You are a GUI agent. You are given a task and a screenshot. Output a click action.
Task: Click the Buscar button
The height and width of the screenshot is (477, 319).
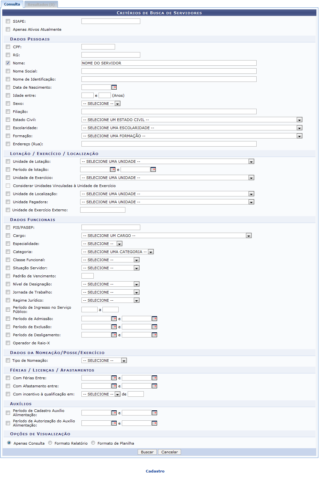[x=147, y=452]
